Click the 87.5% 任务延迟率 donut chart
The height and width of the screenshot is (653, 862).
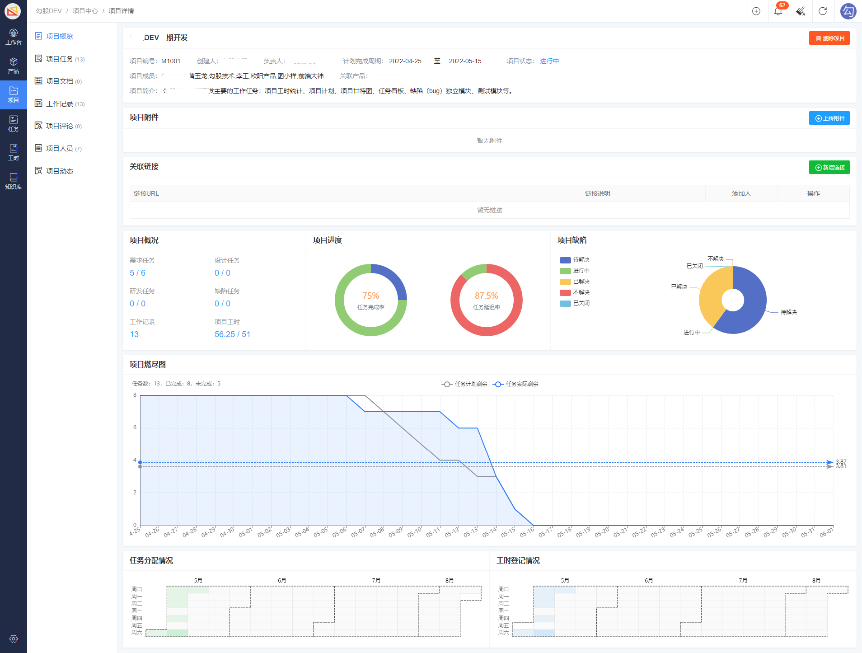[x=487, y=300]
